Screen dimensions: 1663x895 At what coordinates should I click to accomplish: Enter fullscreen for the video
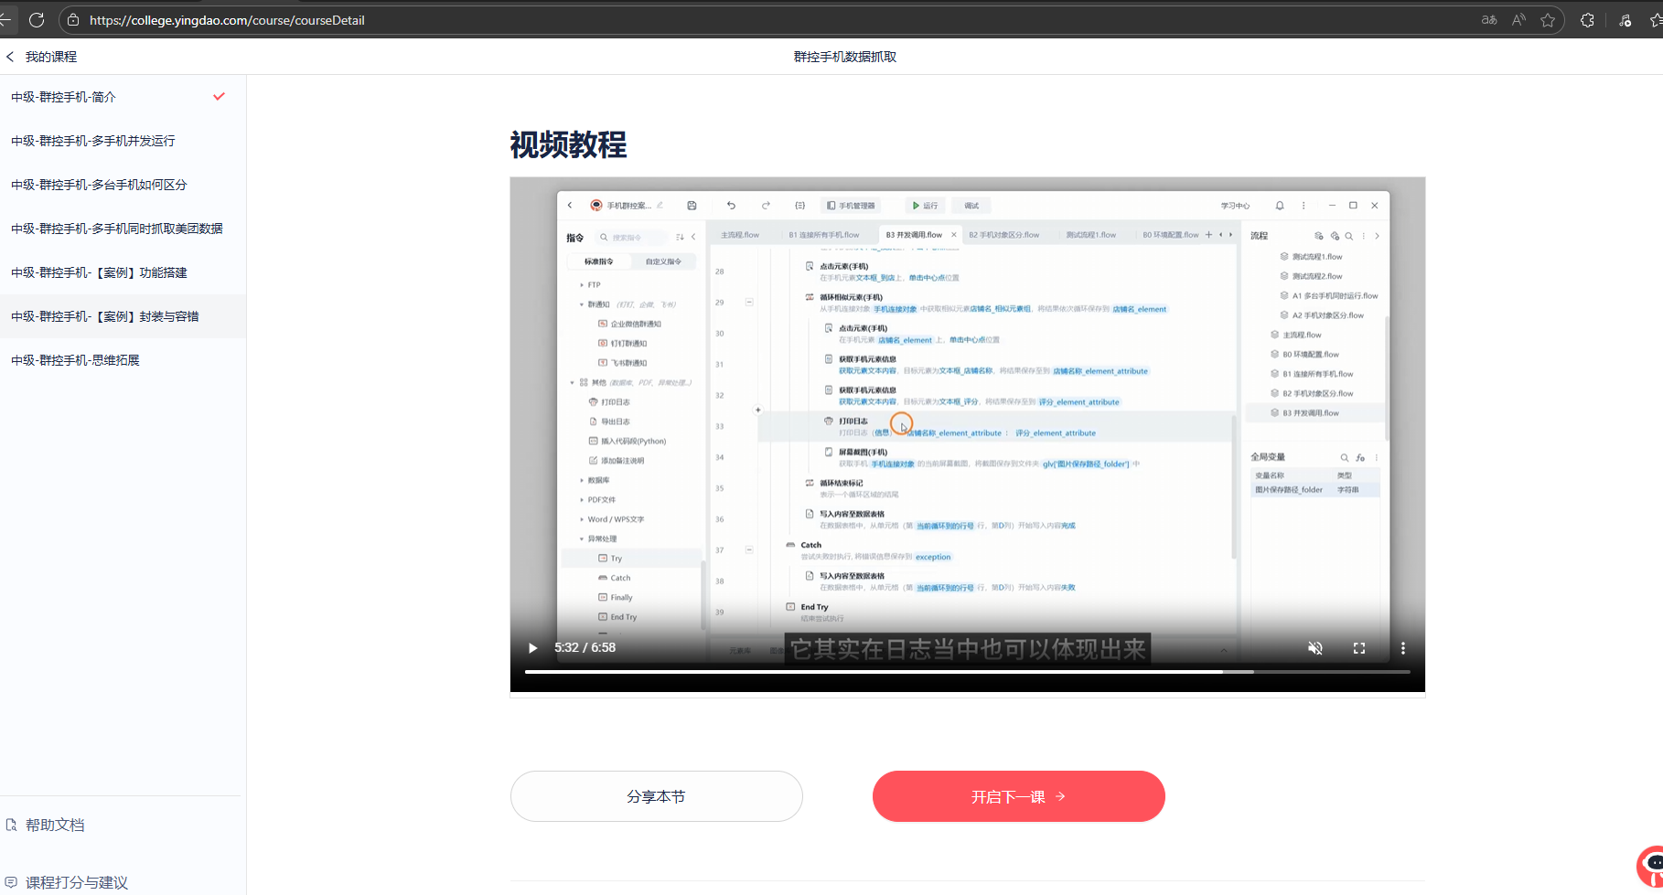[1359, 648]
